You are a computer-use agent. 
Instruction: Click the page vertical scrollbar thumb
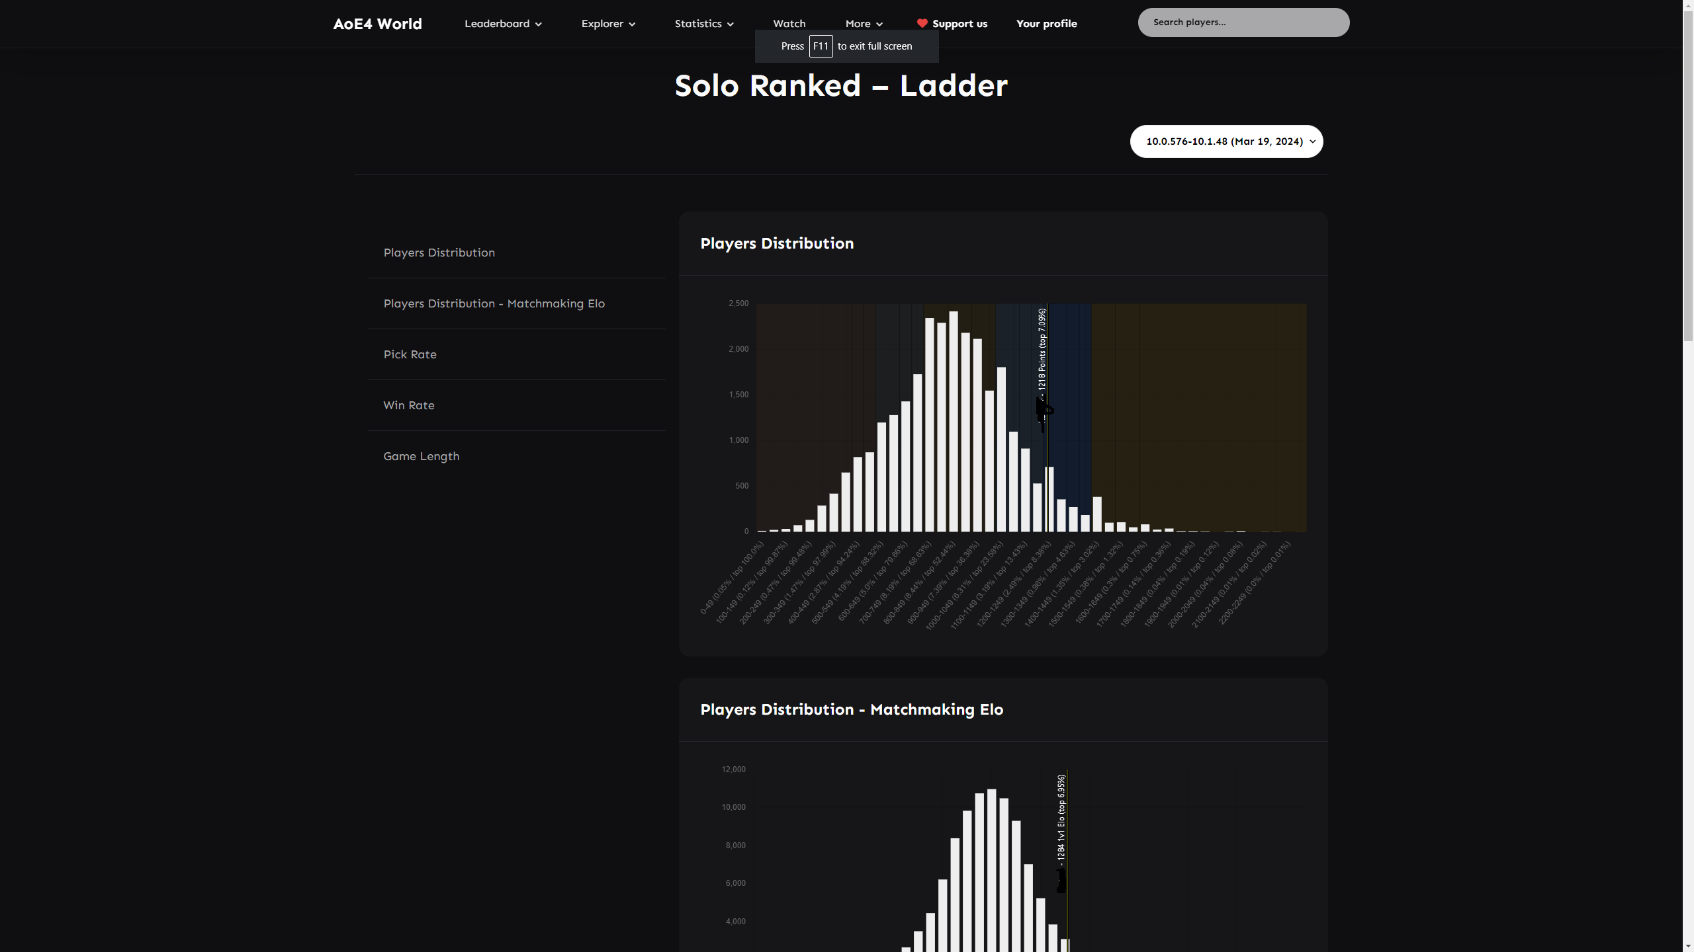[1688, 175]
